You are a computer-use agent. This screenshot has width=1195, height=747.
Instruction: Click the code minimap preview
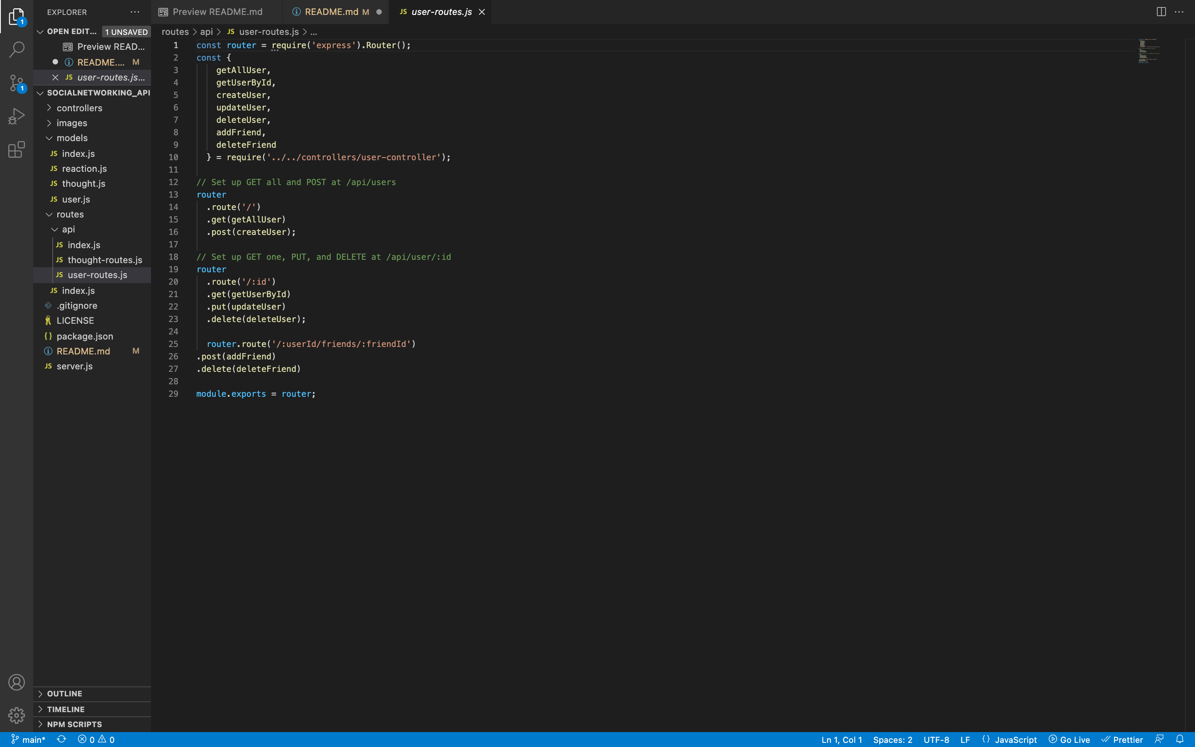(1149, 51)
